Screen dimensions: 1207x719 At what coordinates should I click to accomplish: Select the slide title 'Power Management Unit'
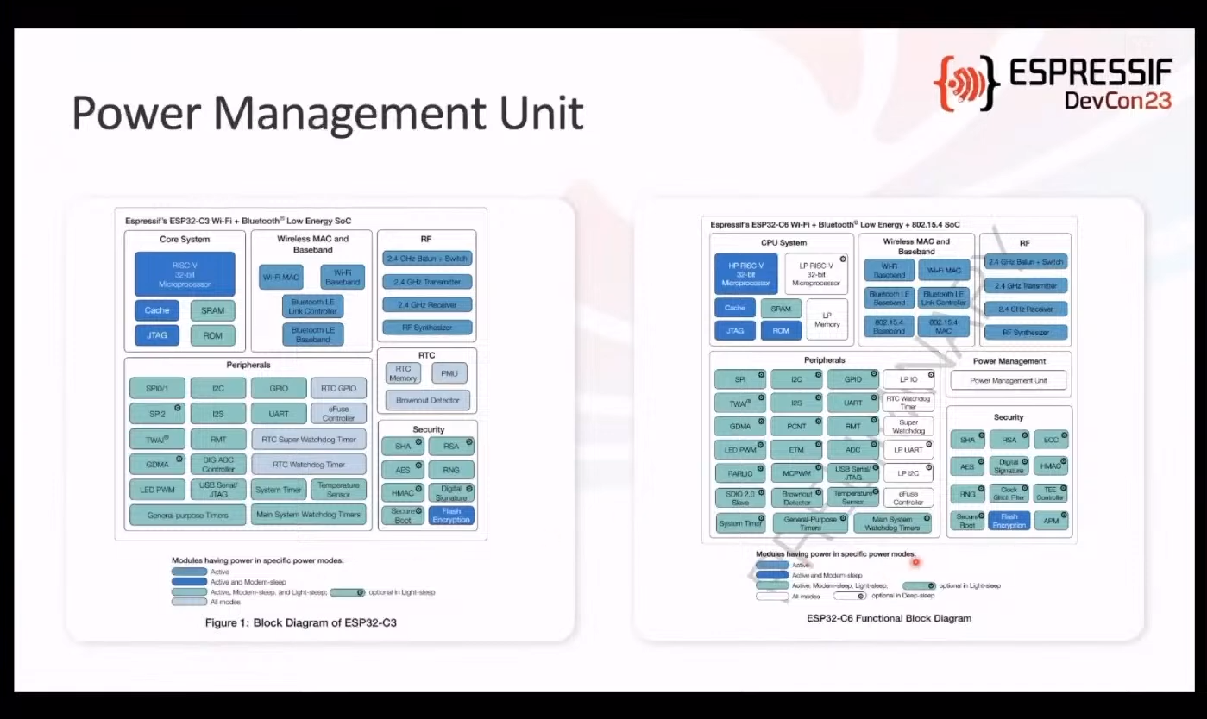[x=328, y=113]
